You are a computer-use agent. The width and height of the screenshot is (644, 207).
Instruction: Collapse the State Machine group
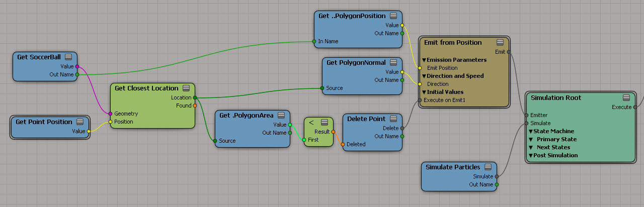531,131
